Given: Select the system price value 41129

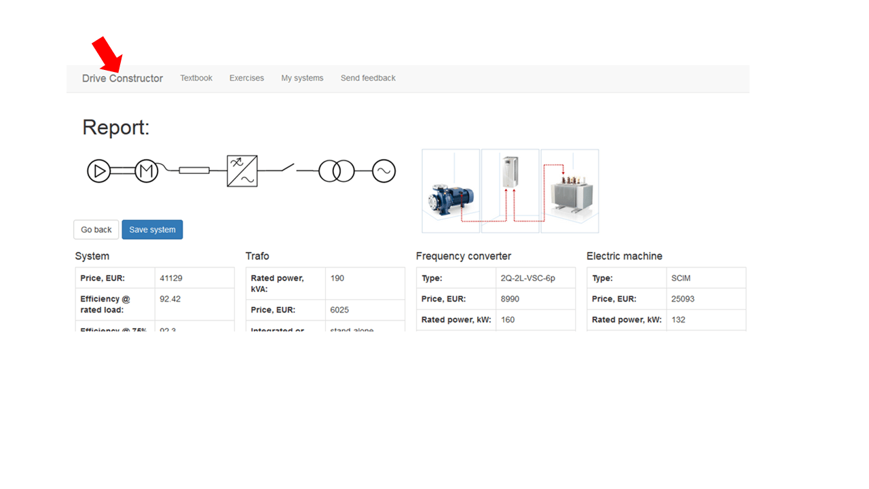Looking at the screenshot, I should [171, 278].
